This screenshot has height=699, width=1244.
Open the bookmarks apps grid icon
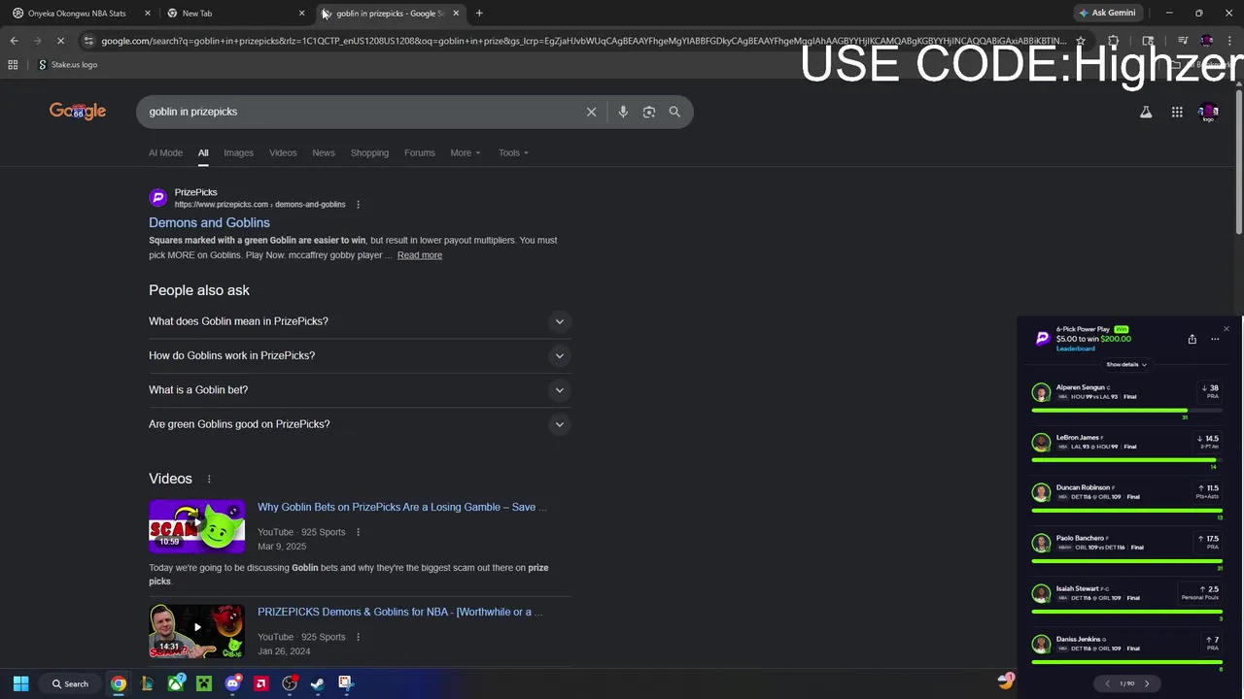coord(13,64)
